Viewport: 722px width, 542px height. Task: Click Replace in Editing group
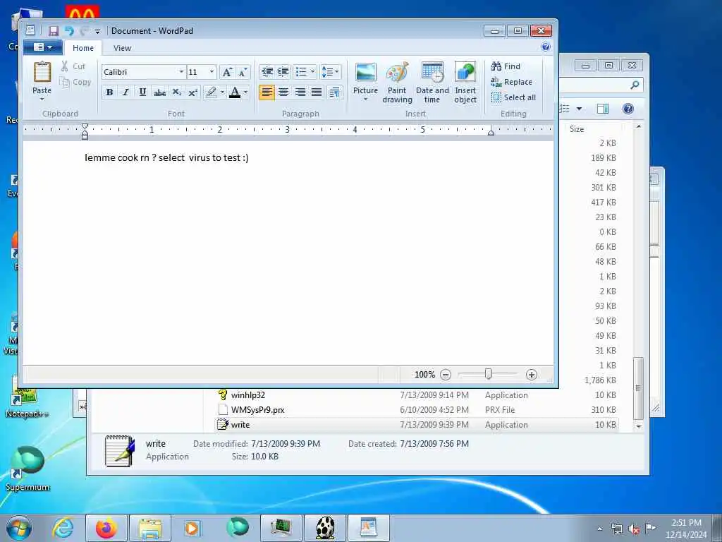tap(512, 82)
